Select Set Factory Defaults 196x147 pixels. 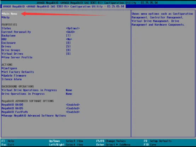tap(18, 72)
